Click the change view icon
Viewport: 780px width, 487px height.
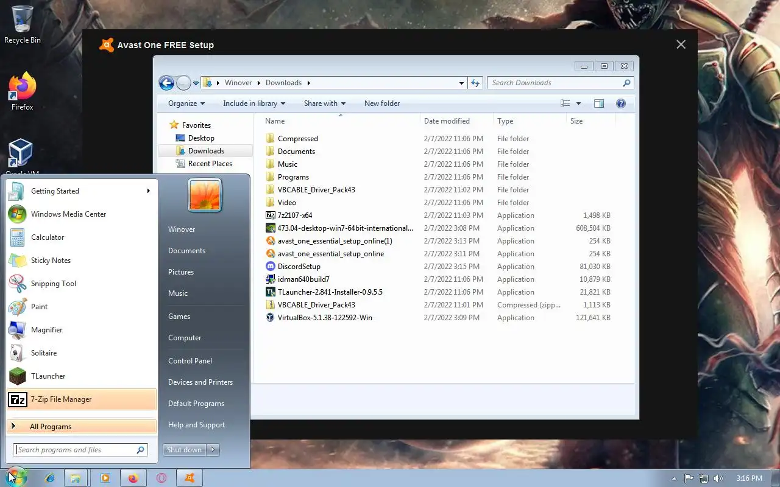[x=565, y=103]
